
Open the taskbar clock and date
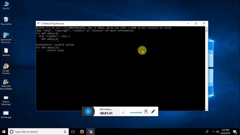225,132
